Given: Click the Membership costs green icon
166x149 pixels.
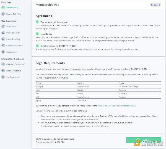Looking at the screenshot, I should [37, 46].
